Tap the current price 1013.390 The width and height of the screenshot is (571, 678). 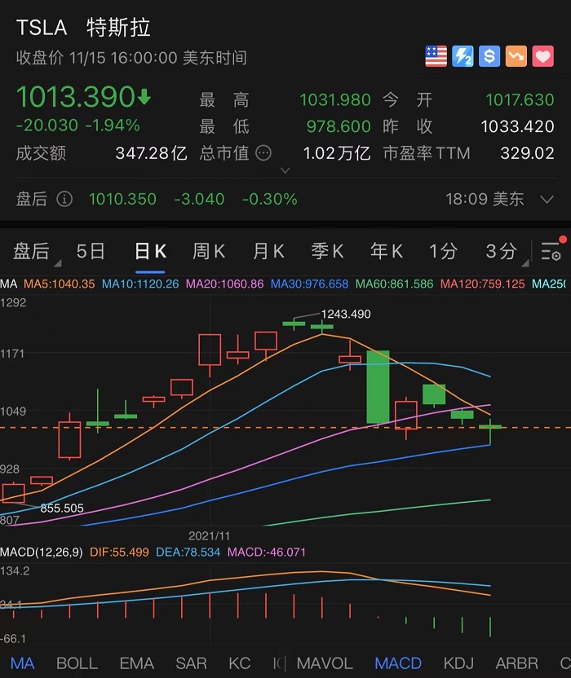point(76,96)
